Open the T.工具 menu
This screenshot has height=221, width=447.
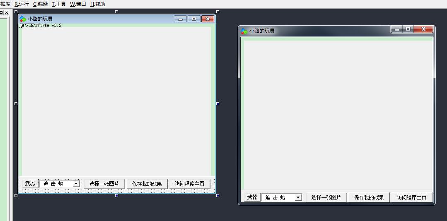[x=59, y=4]
